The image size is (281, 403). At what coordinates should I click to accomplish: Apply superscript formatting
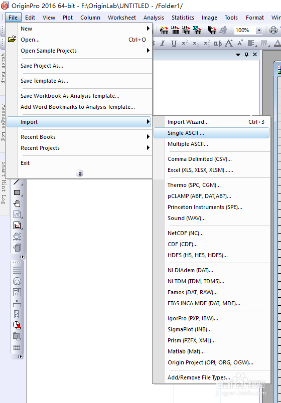coord(185,43)
